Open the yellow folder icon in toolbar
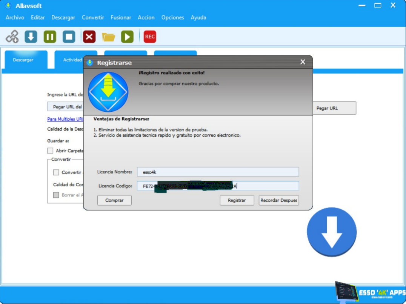Screen dimensions: 406x304 (108, 37)
